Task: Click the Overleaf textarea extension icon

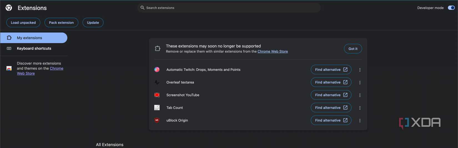Action: click(x=157, y=82)
